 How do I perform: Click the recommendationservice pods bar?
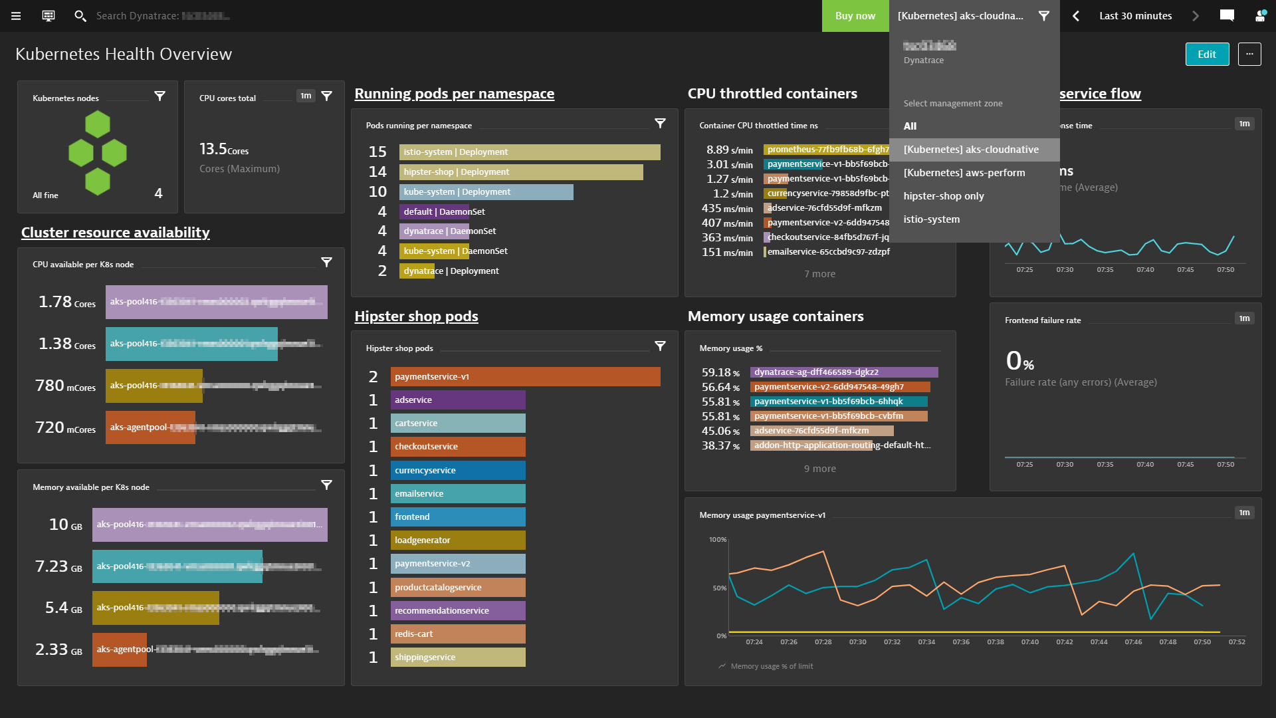[x=458, y=611]
